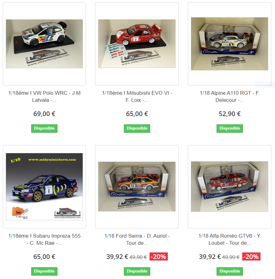Open the Mitsubishi EVO VI product image
This screenshot has width=275, height=279.
tap(137, 44)
